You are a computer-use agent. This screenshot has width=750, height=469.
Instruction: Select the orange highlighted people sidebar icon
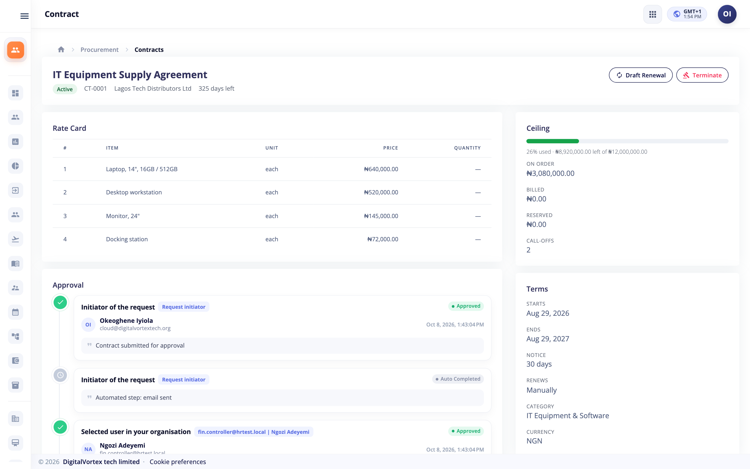[16, 50]
